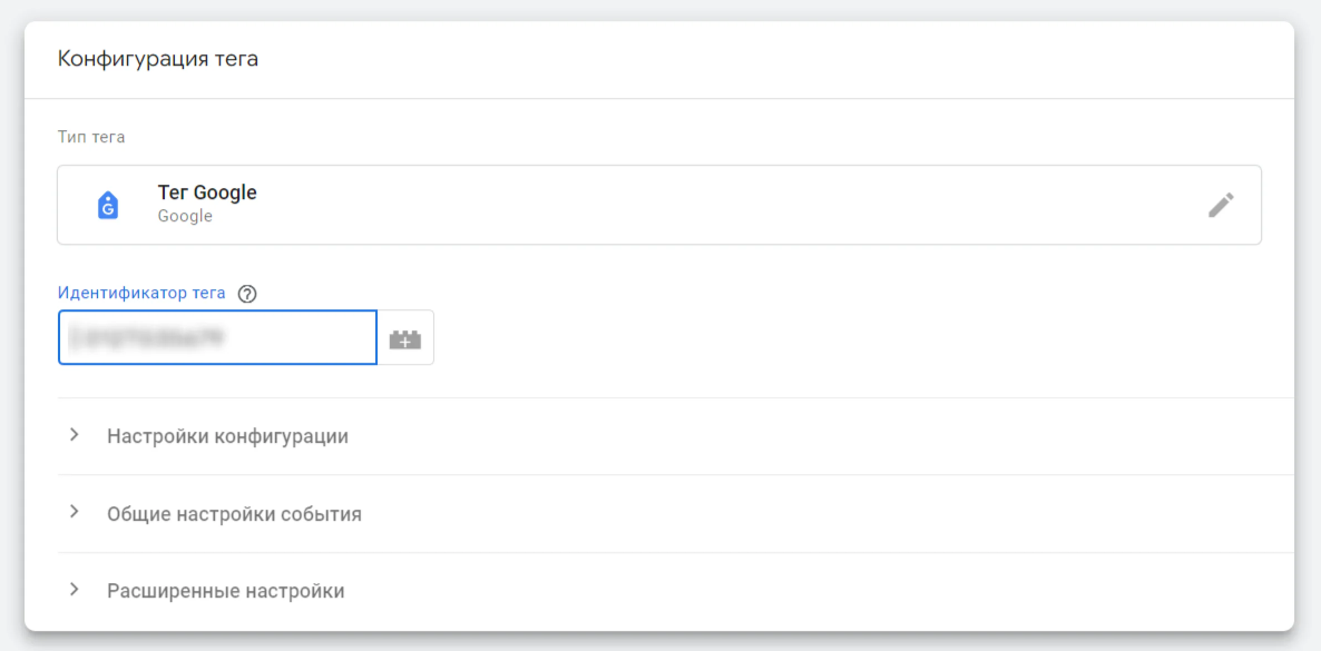
Task: Click the Идентификатор тега field label
Action: coord(141,293)
